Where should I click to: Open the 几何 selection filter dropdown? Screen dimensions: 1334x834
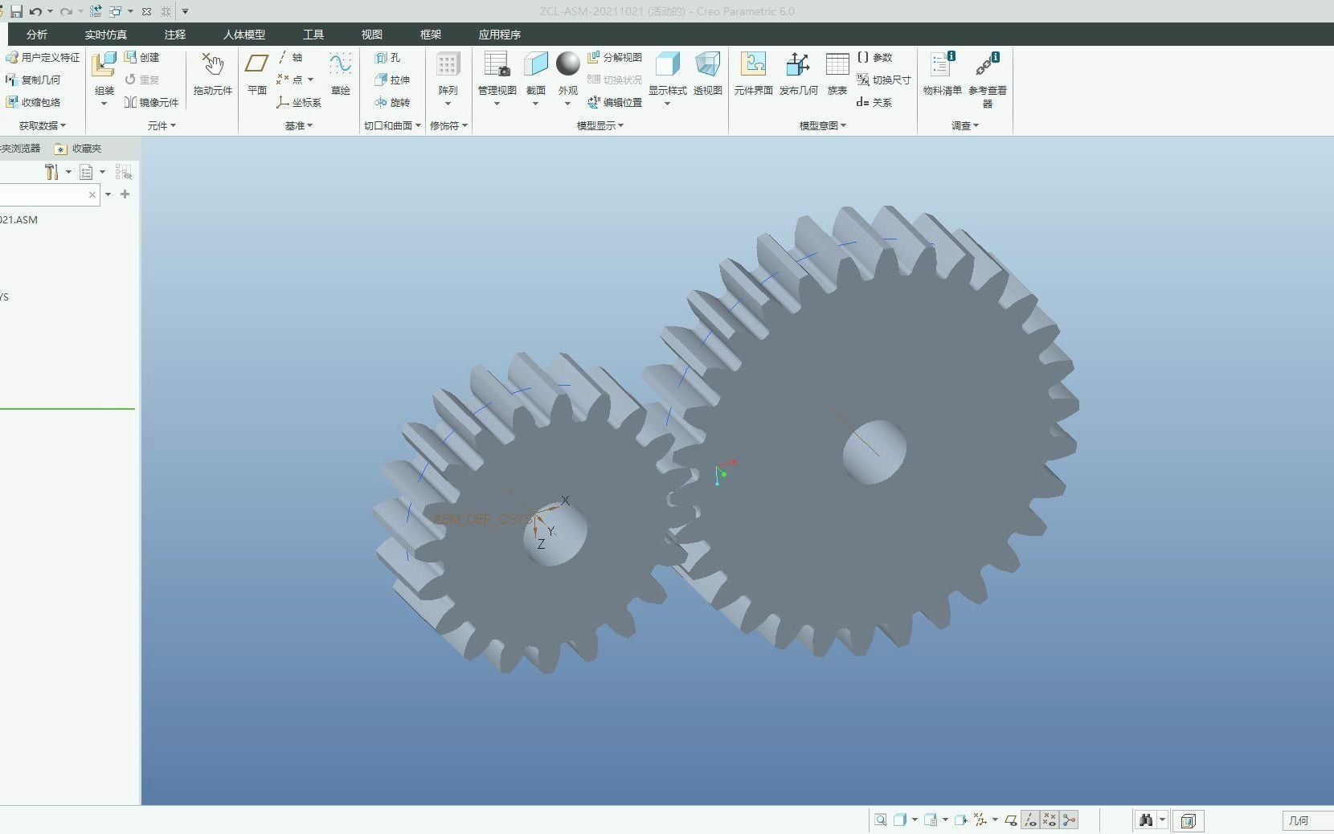point(1307,820)
